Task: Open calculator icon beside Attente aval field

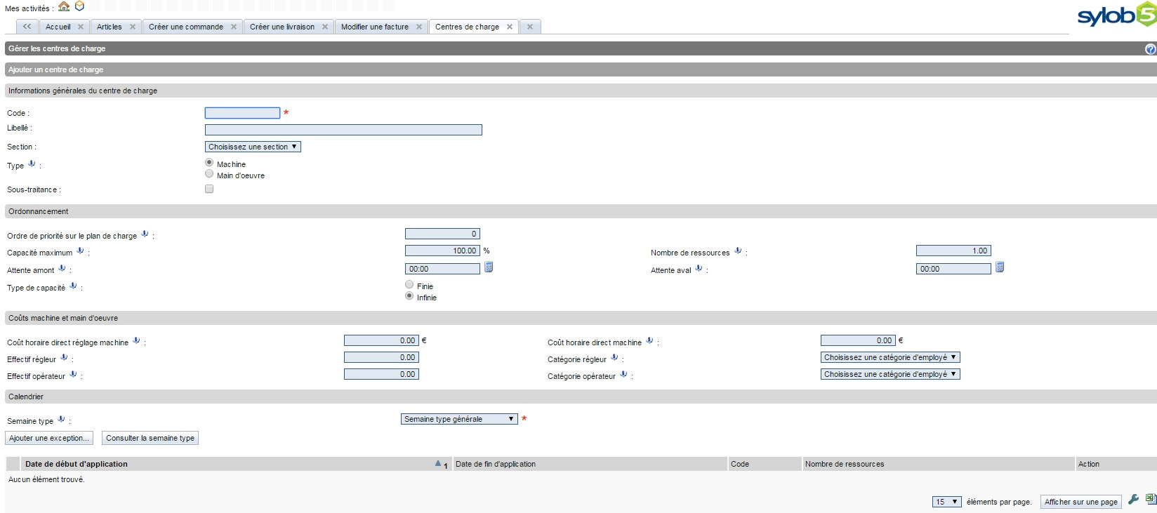Action: click(x=1000, y=267)
